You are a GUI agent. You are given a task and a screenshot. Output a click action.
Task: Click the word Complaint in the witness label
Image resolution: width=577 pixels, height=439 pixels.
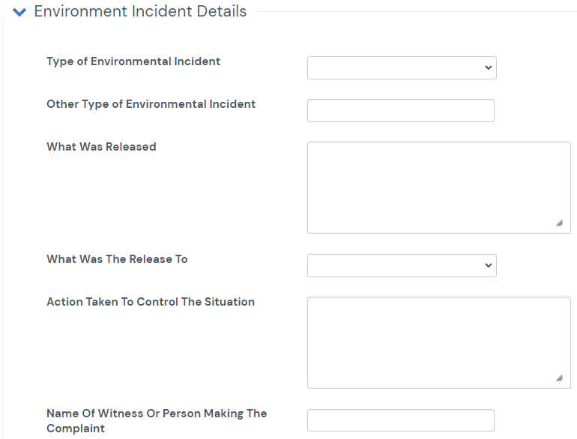click(x=76, y=429)
